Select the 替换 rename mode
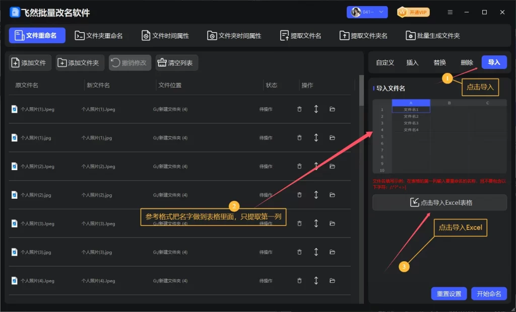 439,62
